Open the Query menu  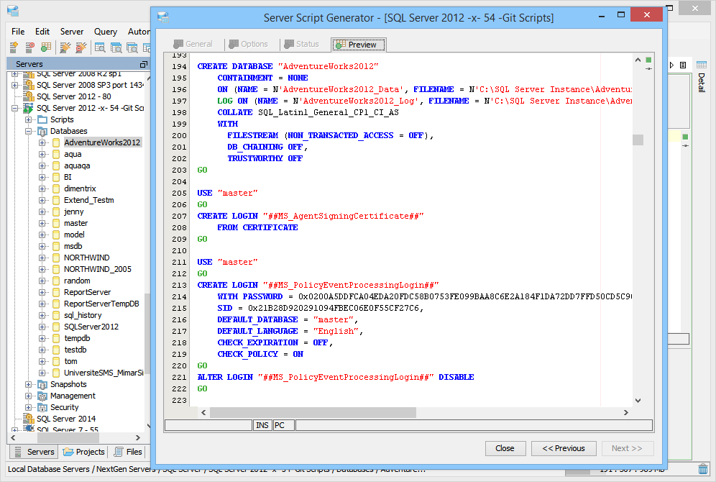(106, 32)
